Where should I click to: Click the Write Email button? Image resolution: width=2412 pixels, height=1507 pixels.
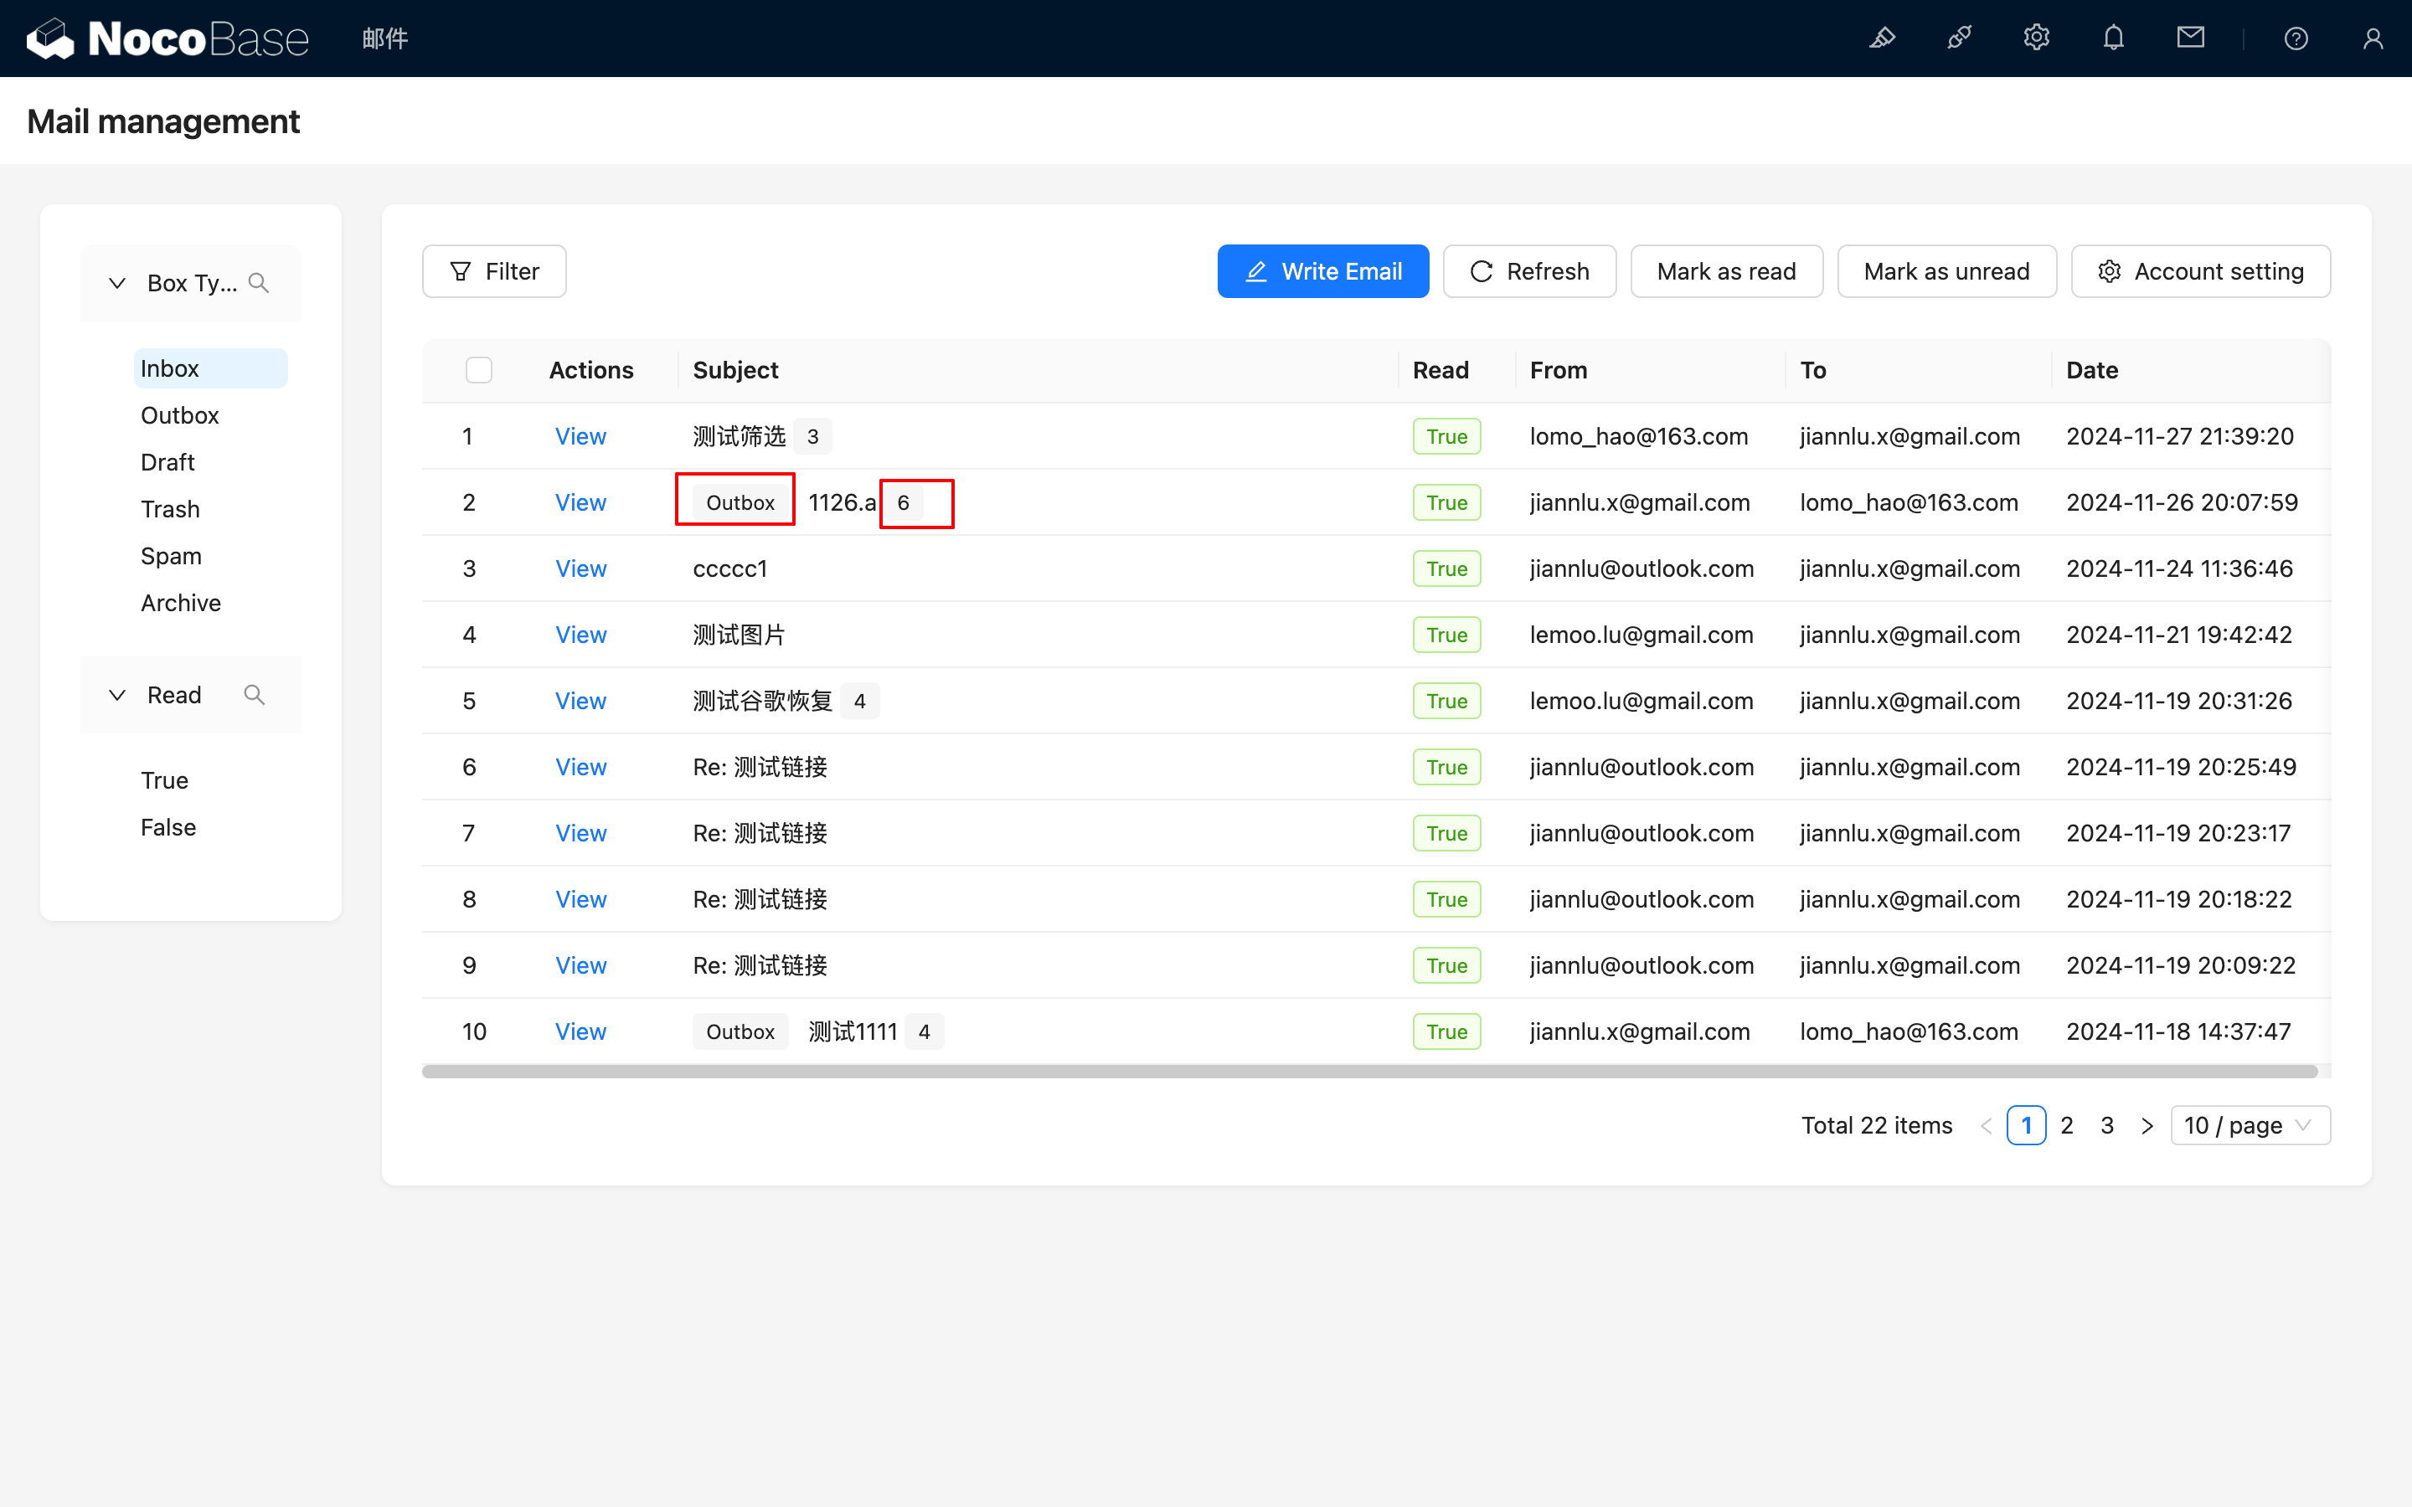[1322, 271]
